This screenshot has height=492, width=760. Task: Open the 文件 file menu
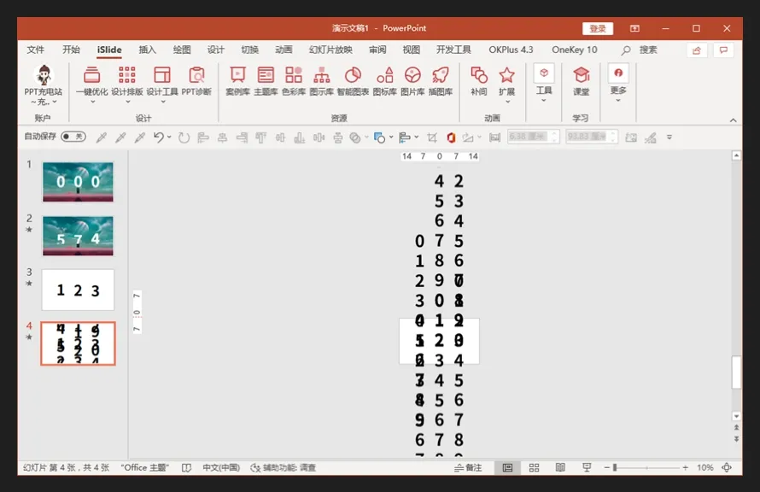(x=35, y=50)
